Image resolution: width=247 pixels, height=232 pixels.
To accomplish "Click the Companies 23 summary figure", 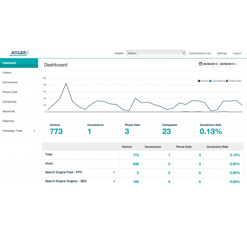I will tap(167, 132).
